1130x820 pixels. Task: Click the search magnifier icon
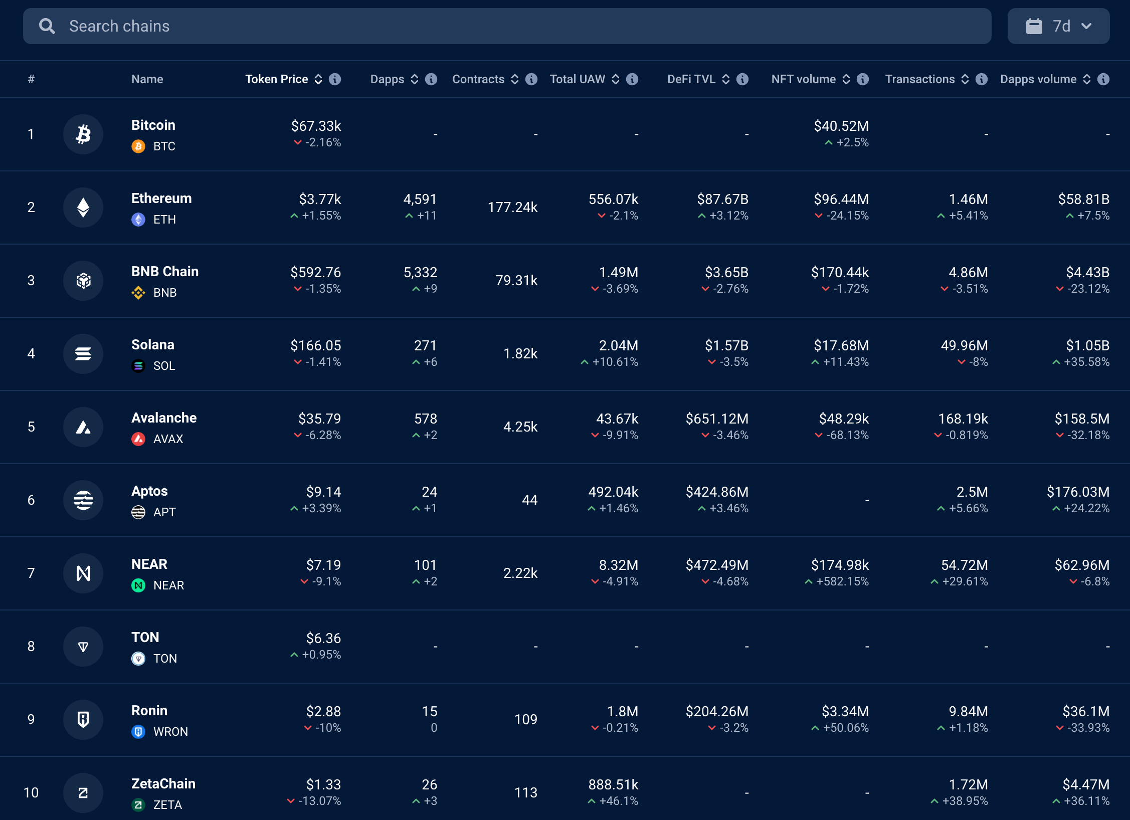point(47,26)
